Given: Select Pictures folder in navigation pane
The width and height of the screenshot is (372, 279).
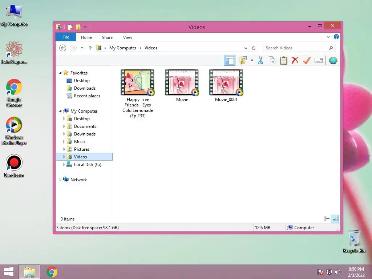Looking at the screenshot, I should click(82, 149).
